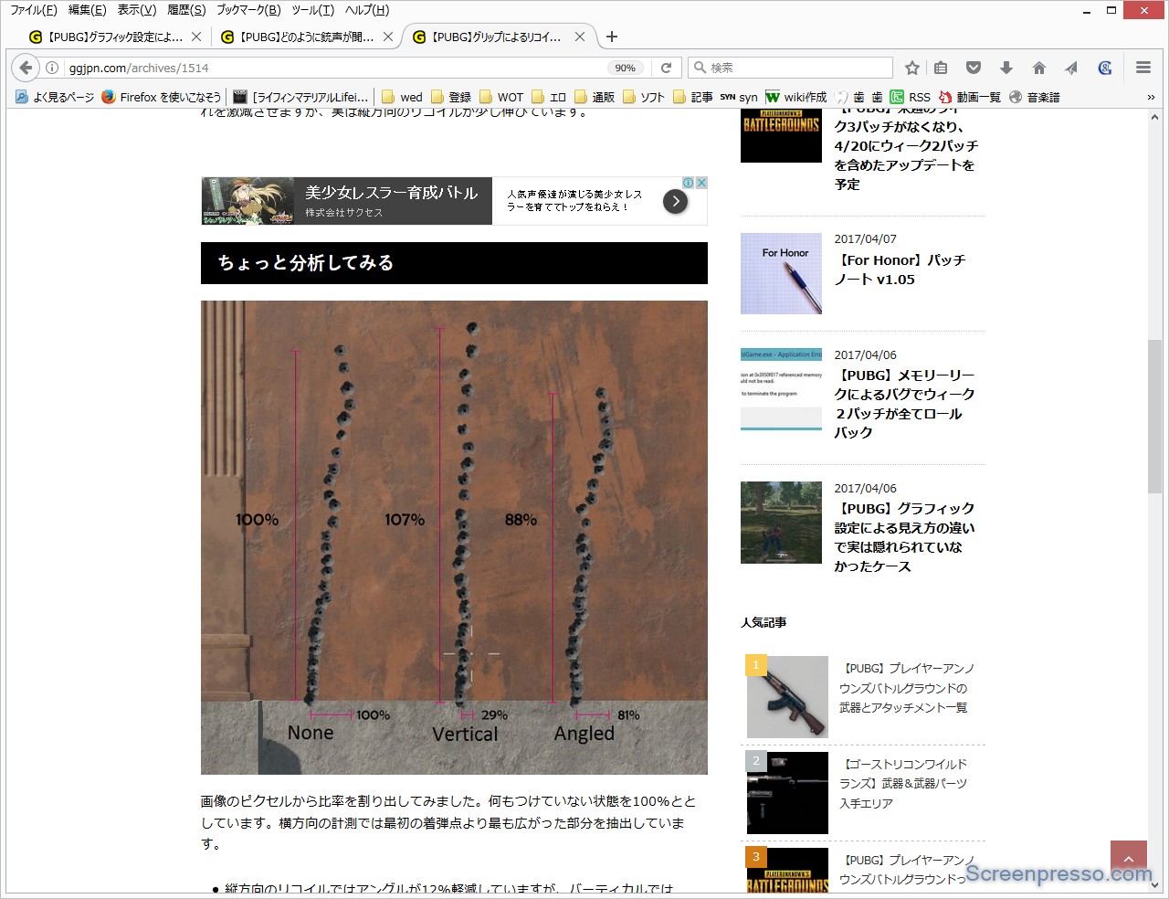
Task: Open a new tab with plus button
Action: pos(612,37)
